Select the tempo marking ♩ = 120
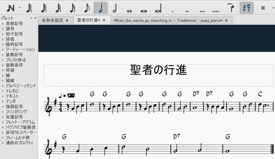 (x=67, y=95)
